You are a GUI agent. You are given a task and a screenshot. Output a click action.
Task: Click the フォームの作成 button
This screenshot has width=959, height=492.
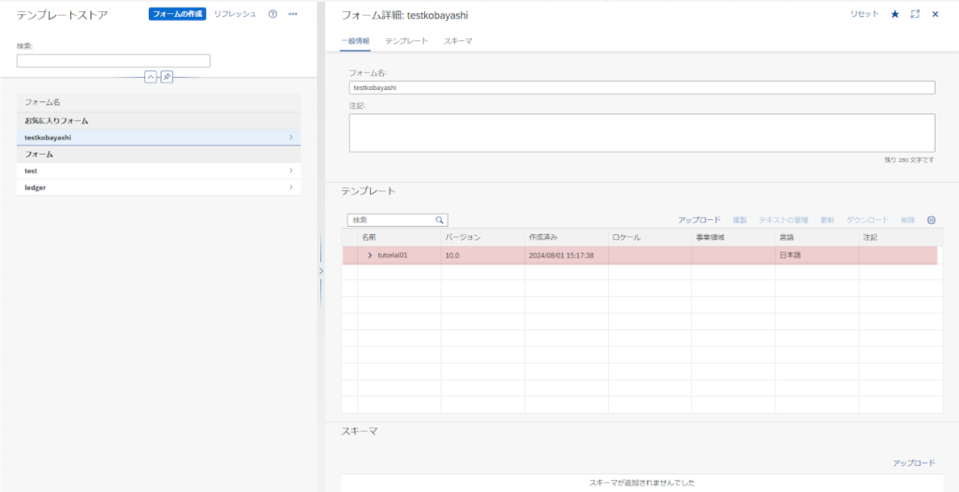pos(177,14)
